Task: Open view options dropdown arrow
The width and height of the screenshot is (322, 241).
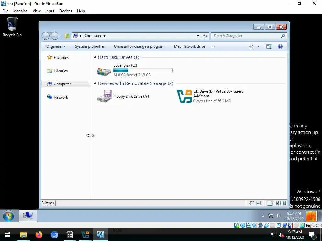Action: [258, 46]
